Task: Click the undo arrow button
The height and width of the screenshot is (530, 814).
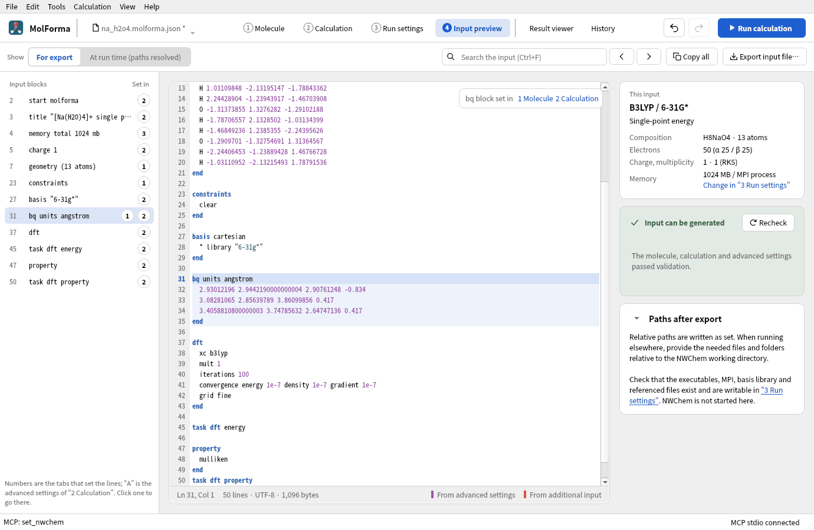Action: coord(674,28)
